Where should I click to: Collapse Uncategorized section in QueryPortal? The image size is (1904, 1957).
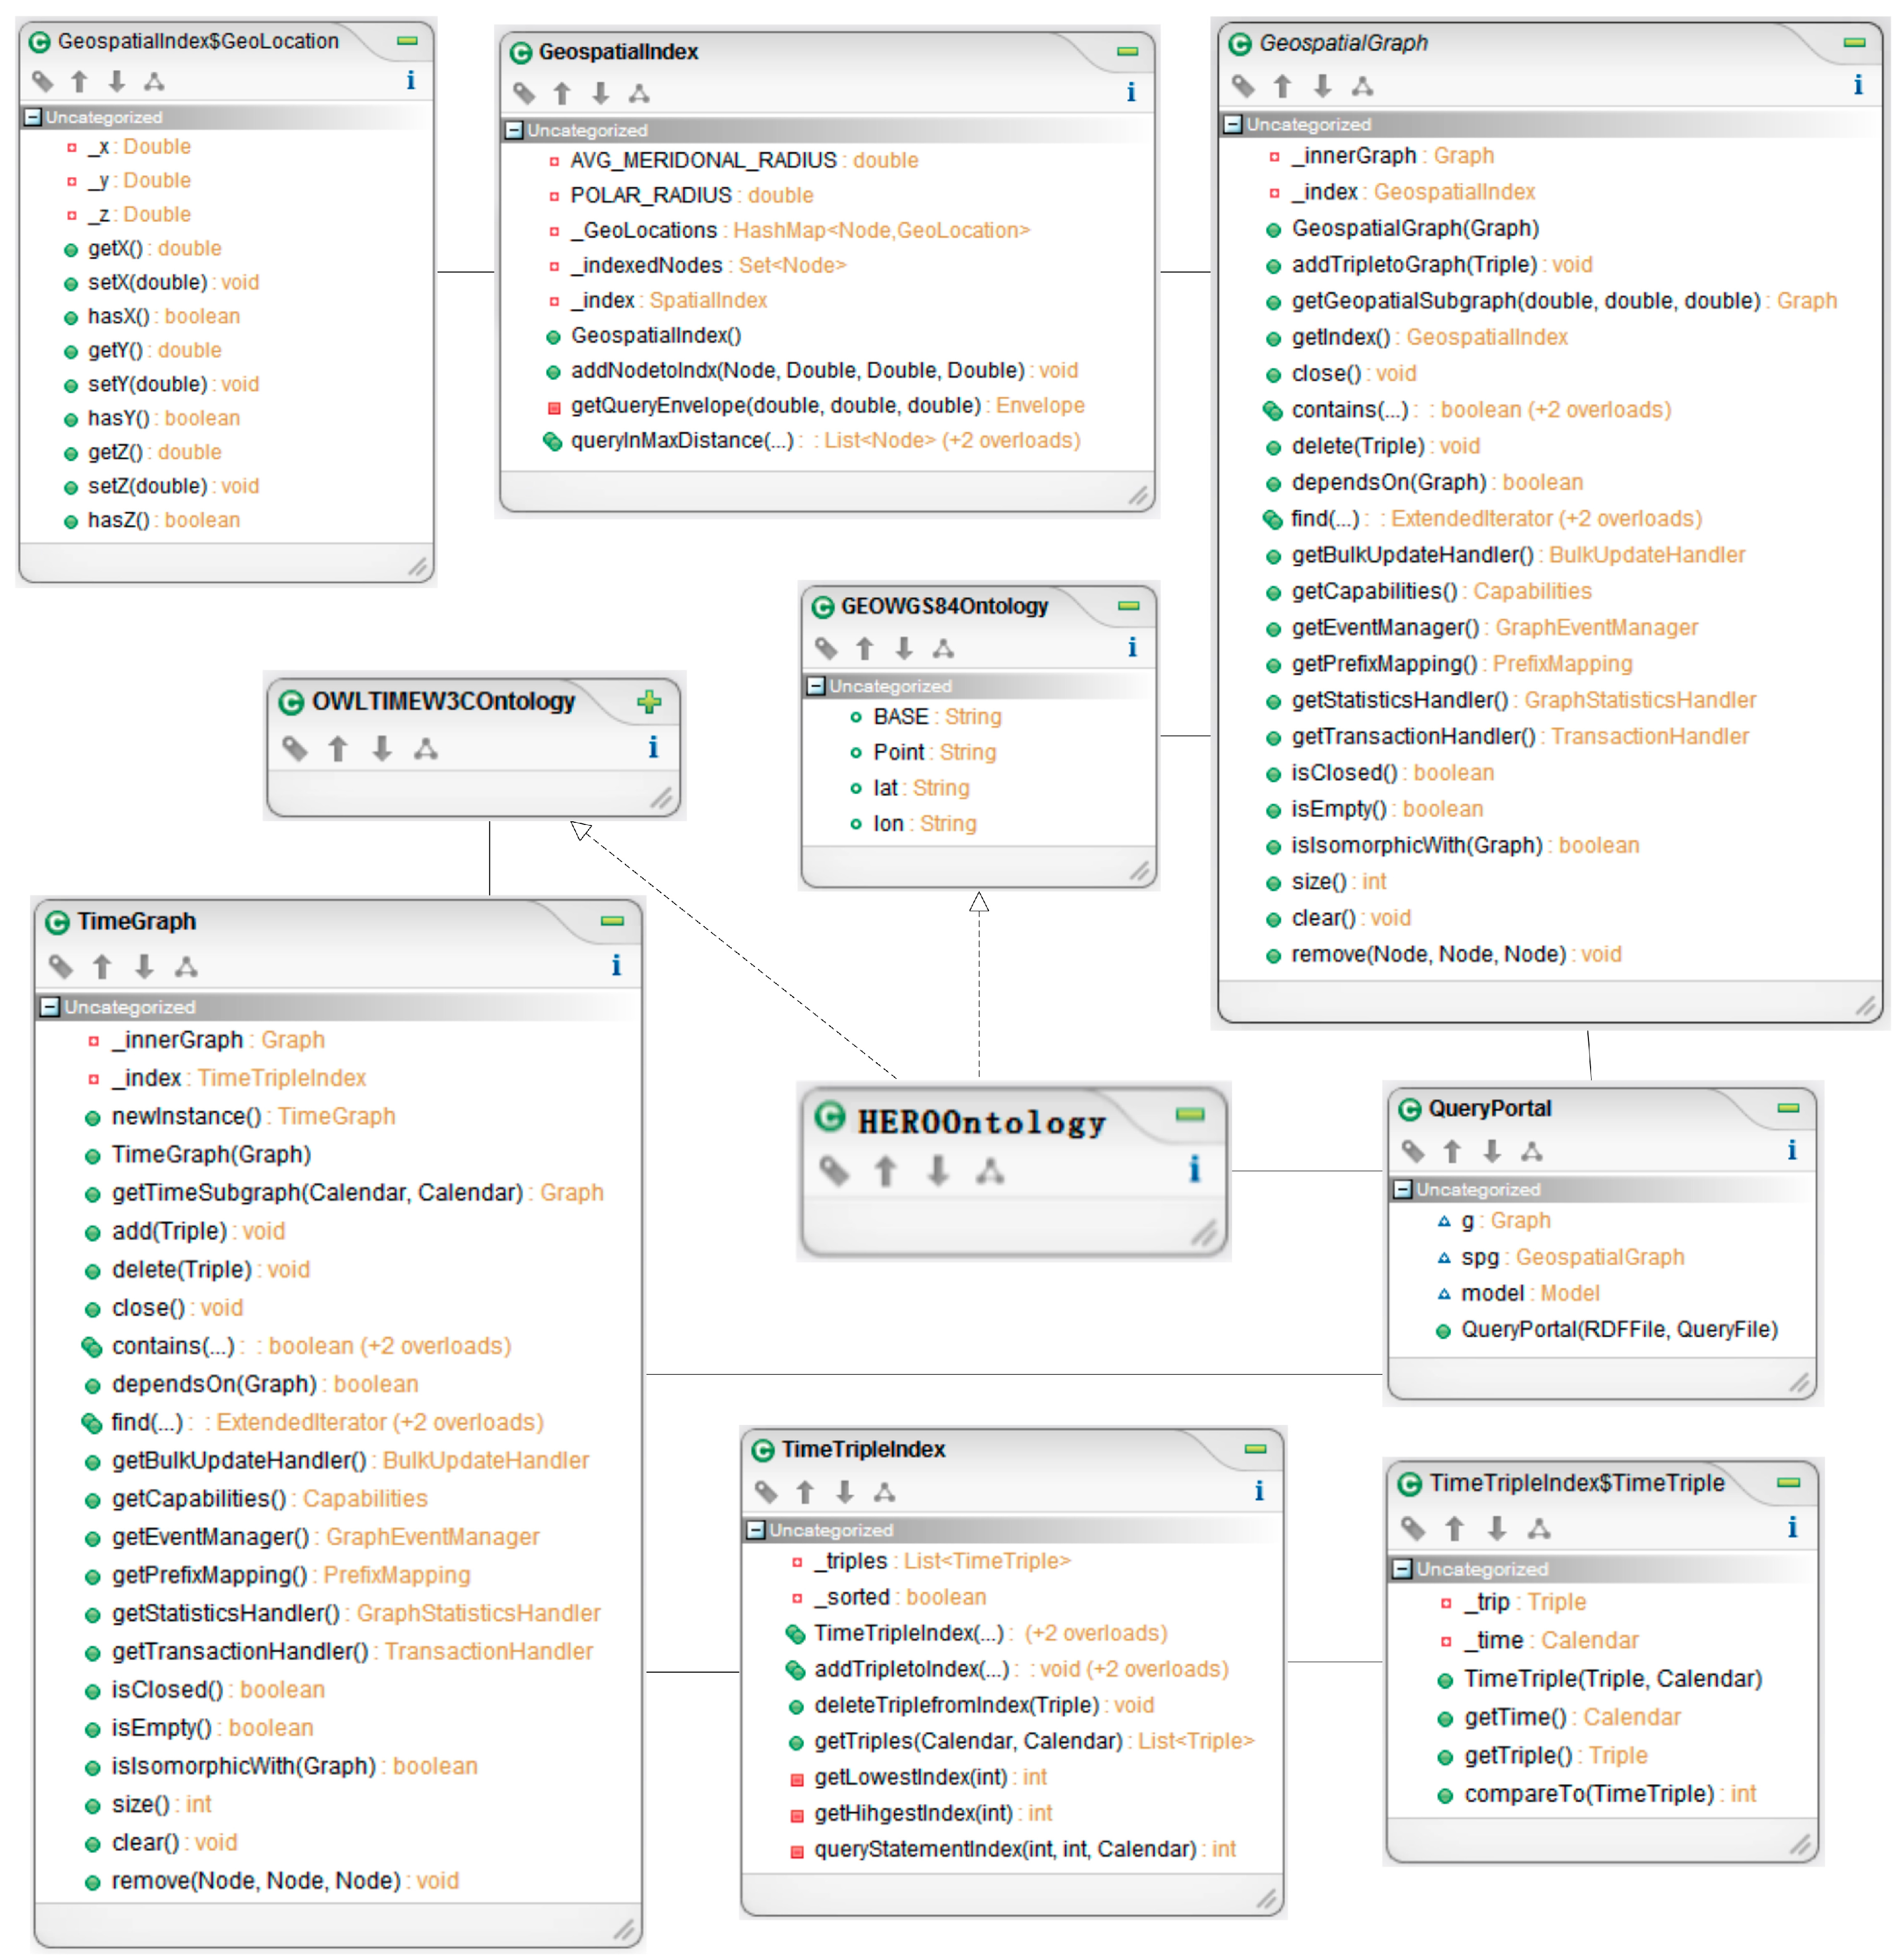[1402, 1189]
